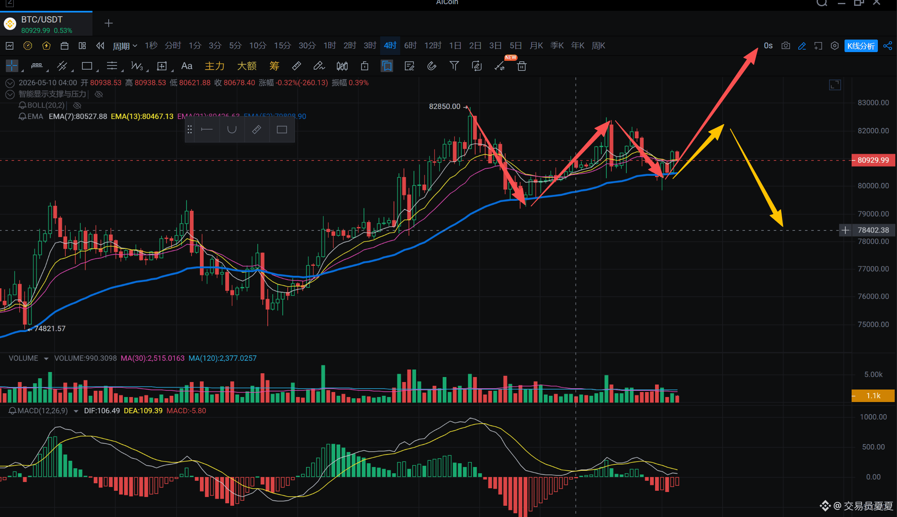Open the MACD(12,26,9) dropdown arrow
This screenshot has width=897, height=517.
tap(76, 411)
